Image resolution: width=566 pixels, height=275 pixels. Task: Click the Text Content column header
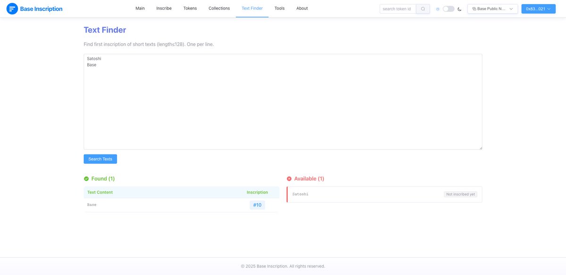[100, 192]
